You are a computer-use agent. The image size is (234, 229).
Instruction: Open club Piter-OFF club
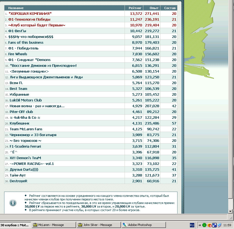(21, 112)
